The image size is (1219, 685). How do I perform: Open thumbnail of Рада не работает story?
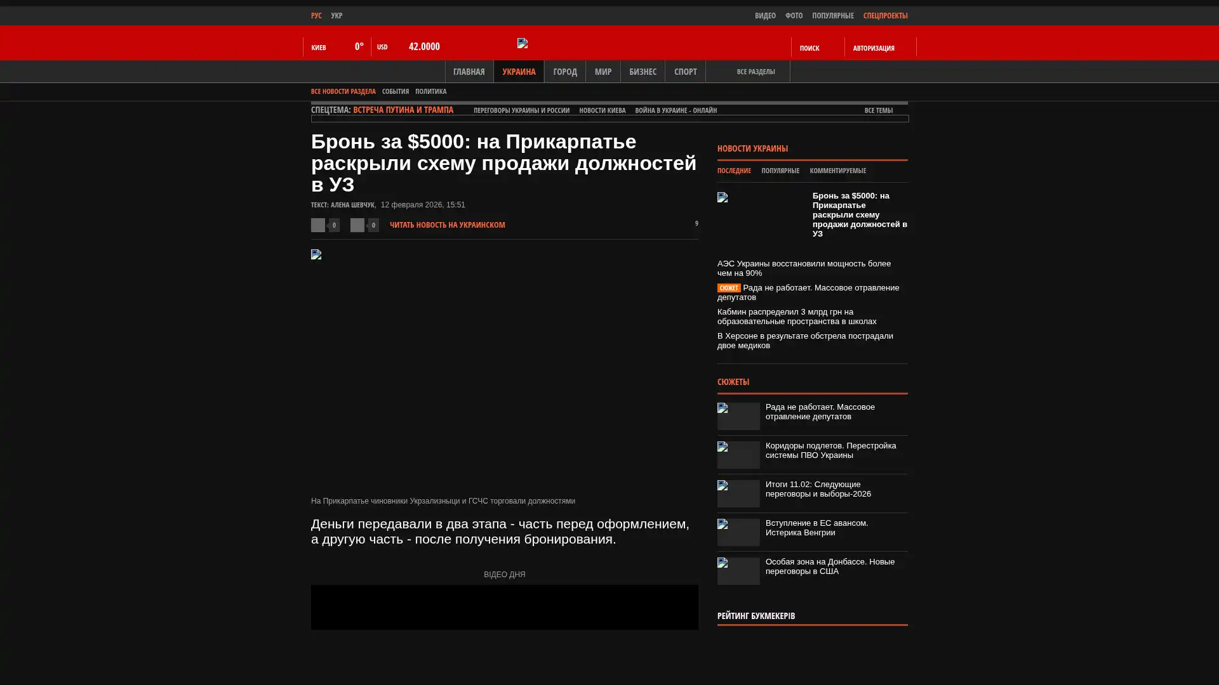tap(738, 416)
